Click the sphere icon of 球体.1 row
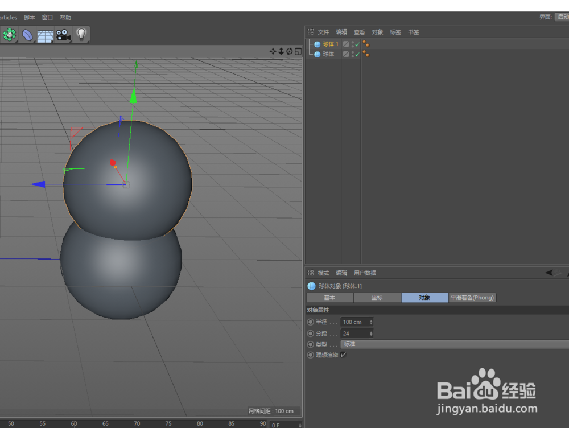 [x=317, y=44]
